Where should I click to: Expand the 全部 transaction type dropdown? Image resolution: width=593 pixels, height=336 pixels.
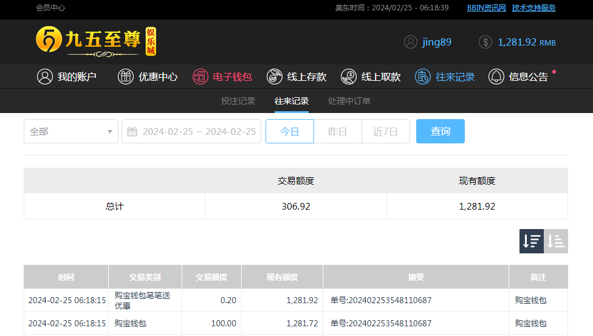71,131
